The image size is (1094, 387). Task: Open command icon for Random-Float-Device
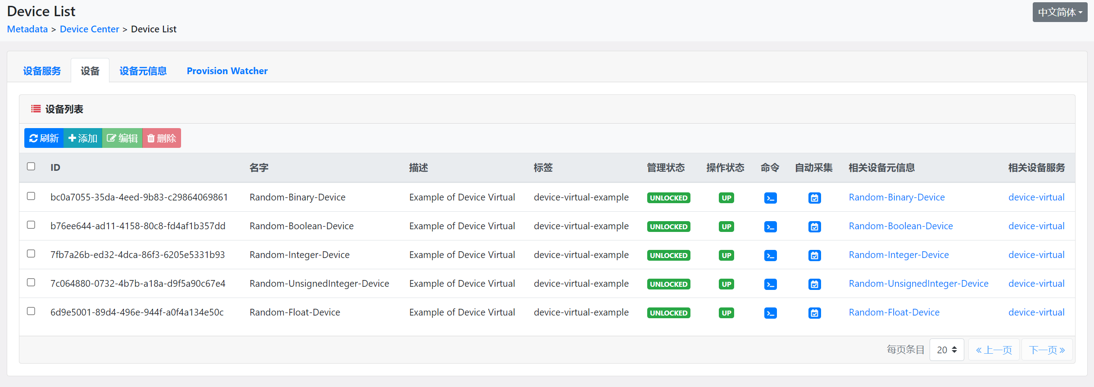pyautogui.click(x=770, y=313)
